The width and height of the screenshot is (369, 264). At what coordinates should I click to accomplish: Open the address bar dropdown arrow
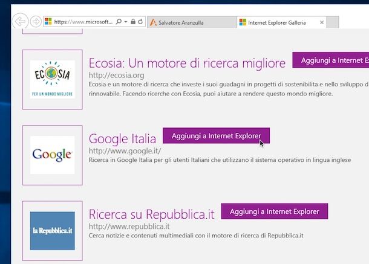pyautogui.click(x=126, y=22)
